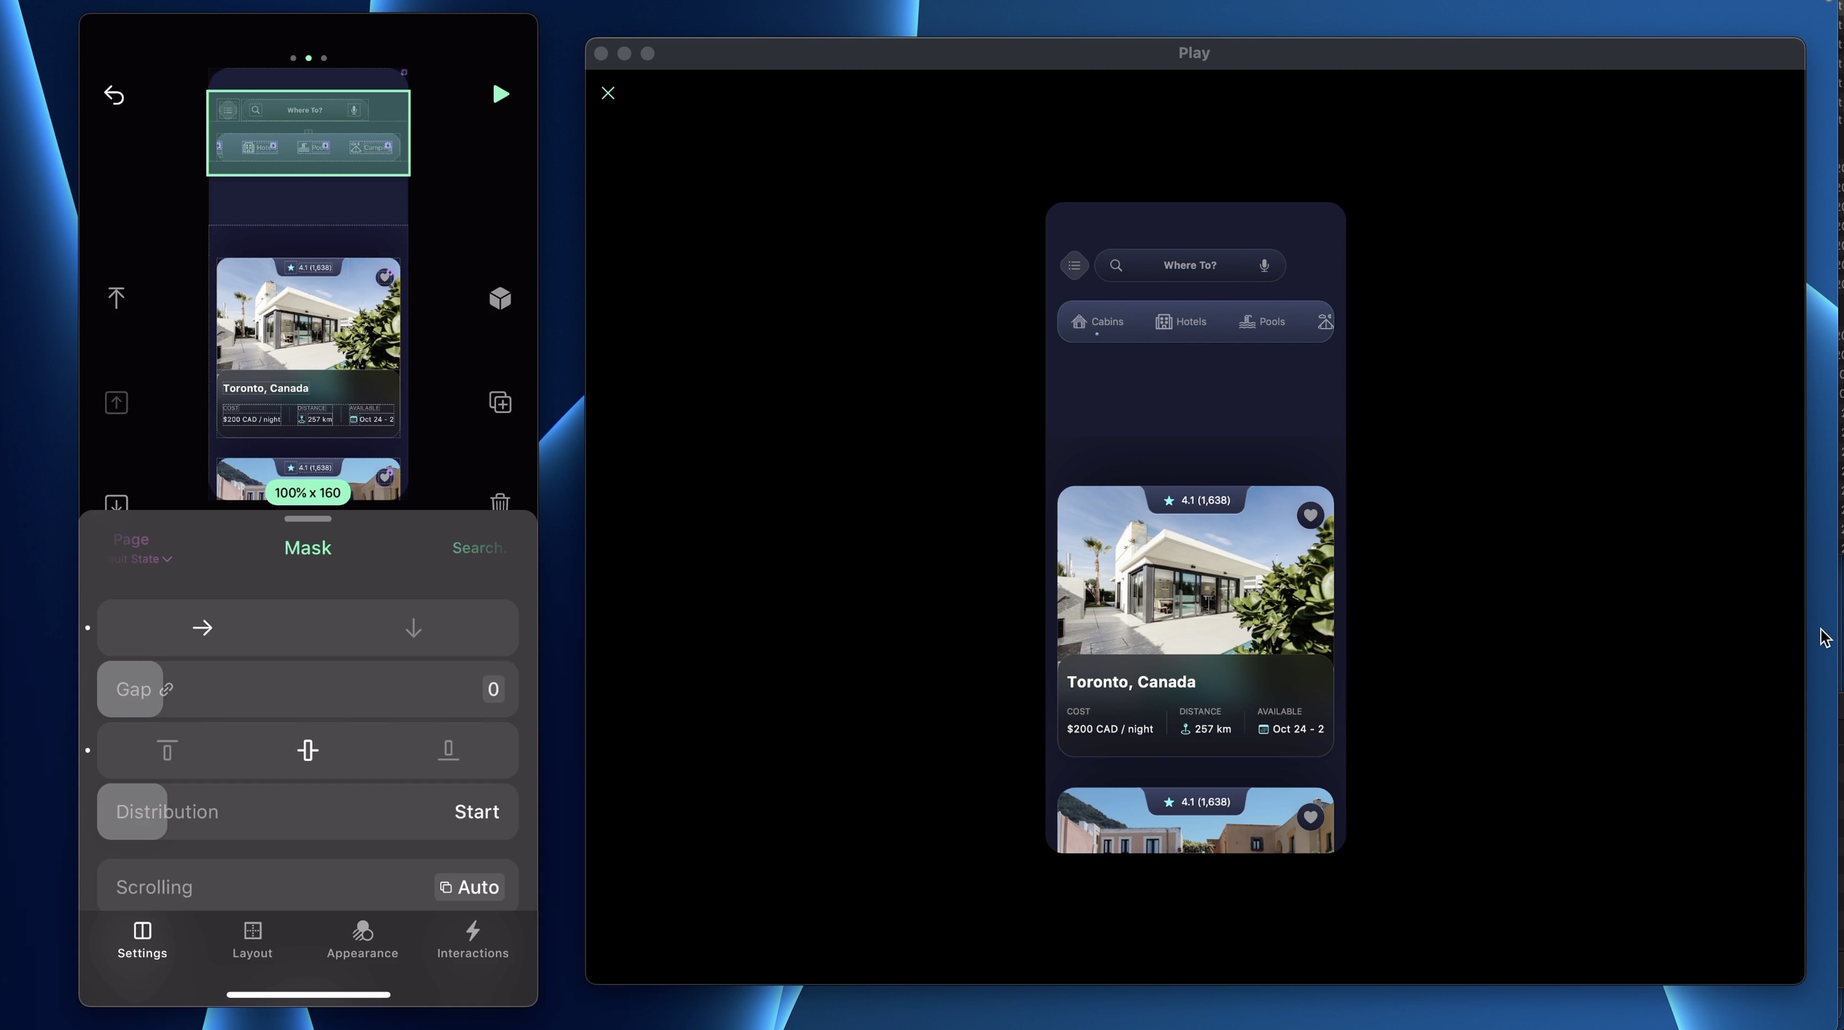Switch to the Layout tab
The image size is (1844, 1030).
coord(252,939)
